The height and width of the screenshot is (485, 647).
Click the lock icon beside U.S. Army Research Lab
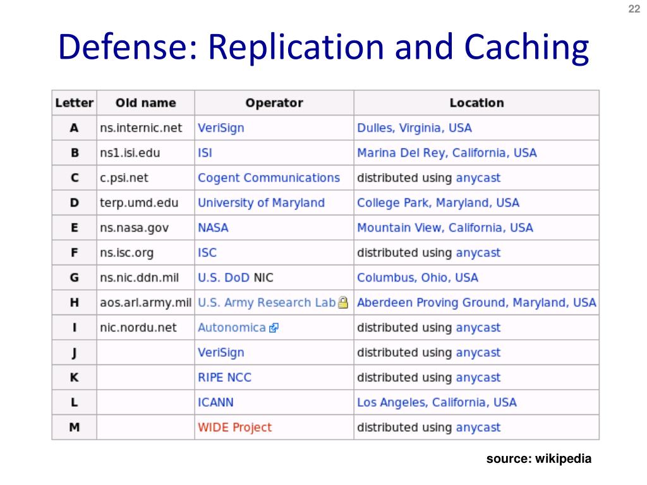pyautogui.click(x=343, y=302)
